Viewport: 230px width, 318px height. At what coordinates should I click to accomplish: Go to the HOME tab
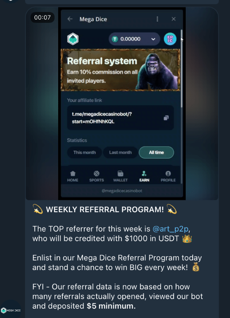73,176
